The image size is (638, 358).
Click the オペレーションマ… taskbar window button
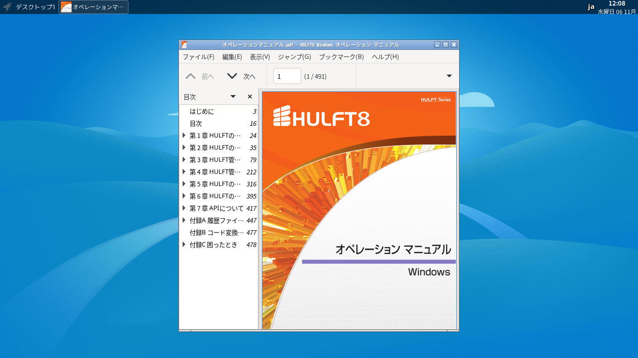pyautogui.click(x=93, y=7)
